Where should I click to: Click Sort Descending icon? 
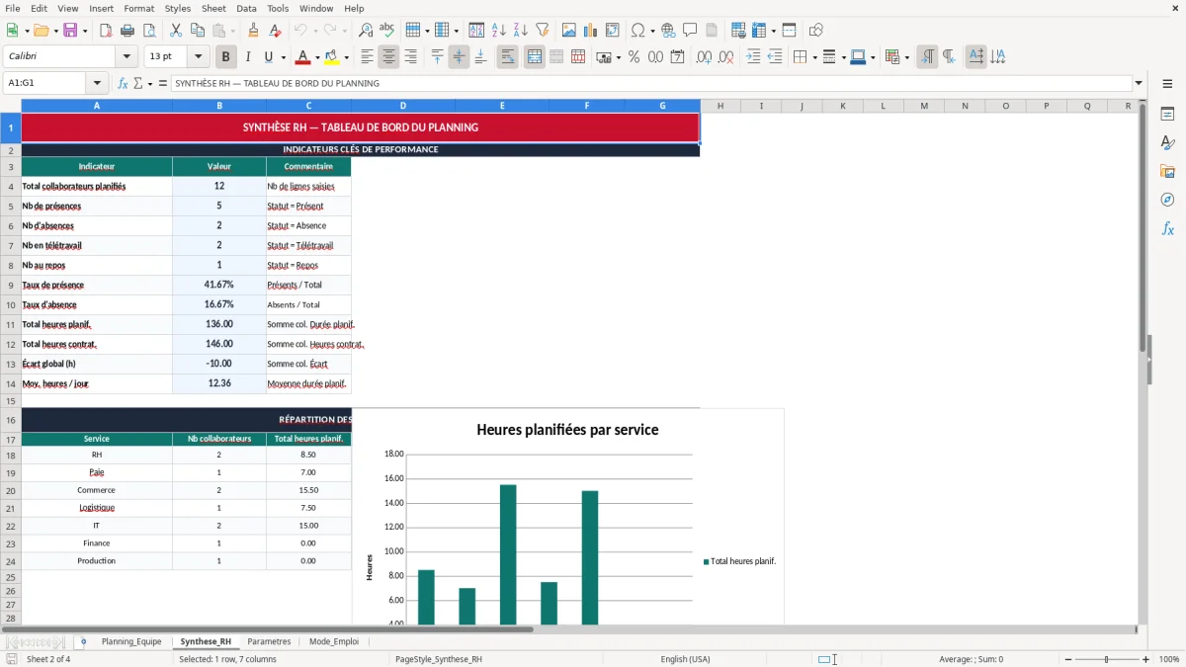click(x=520, y=31)
